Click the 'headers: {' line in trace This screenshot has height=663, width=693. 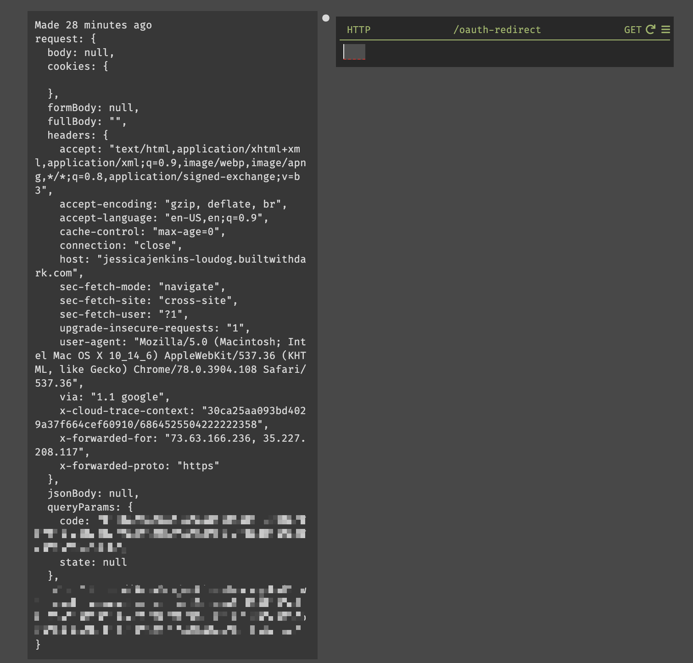[x=78, y=135]
